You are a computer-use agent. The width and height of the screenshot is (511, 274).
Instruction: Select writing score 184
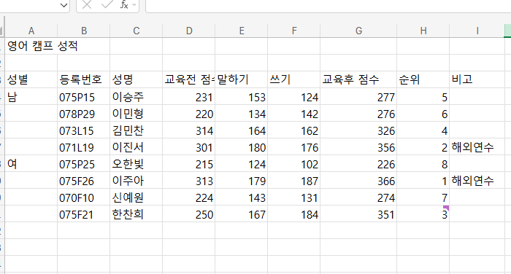click(294, 214)
